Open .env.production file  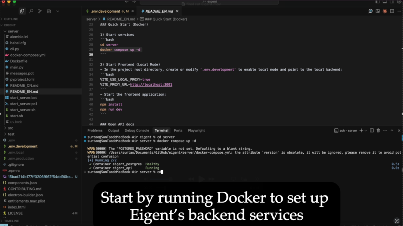coord(21,159)
